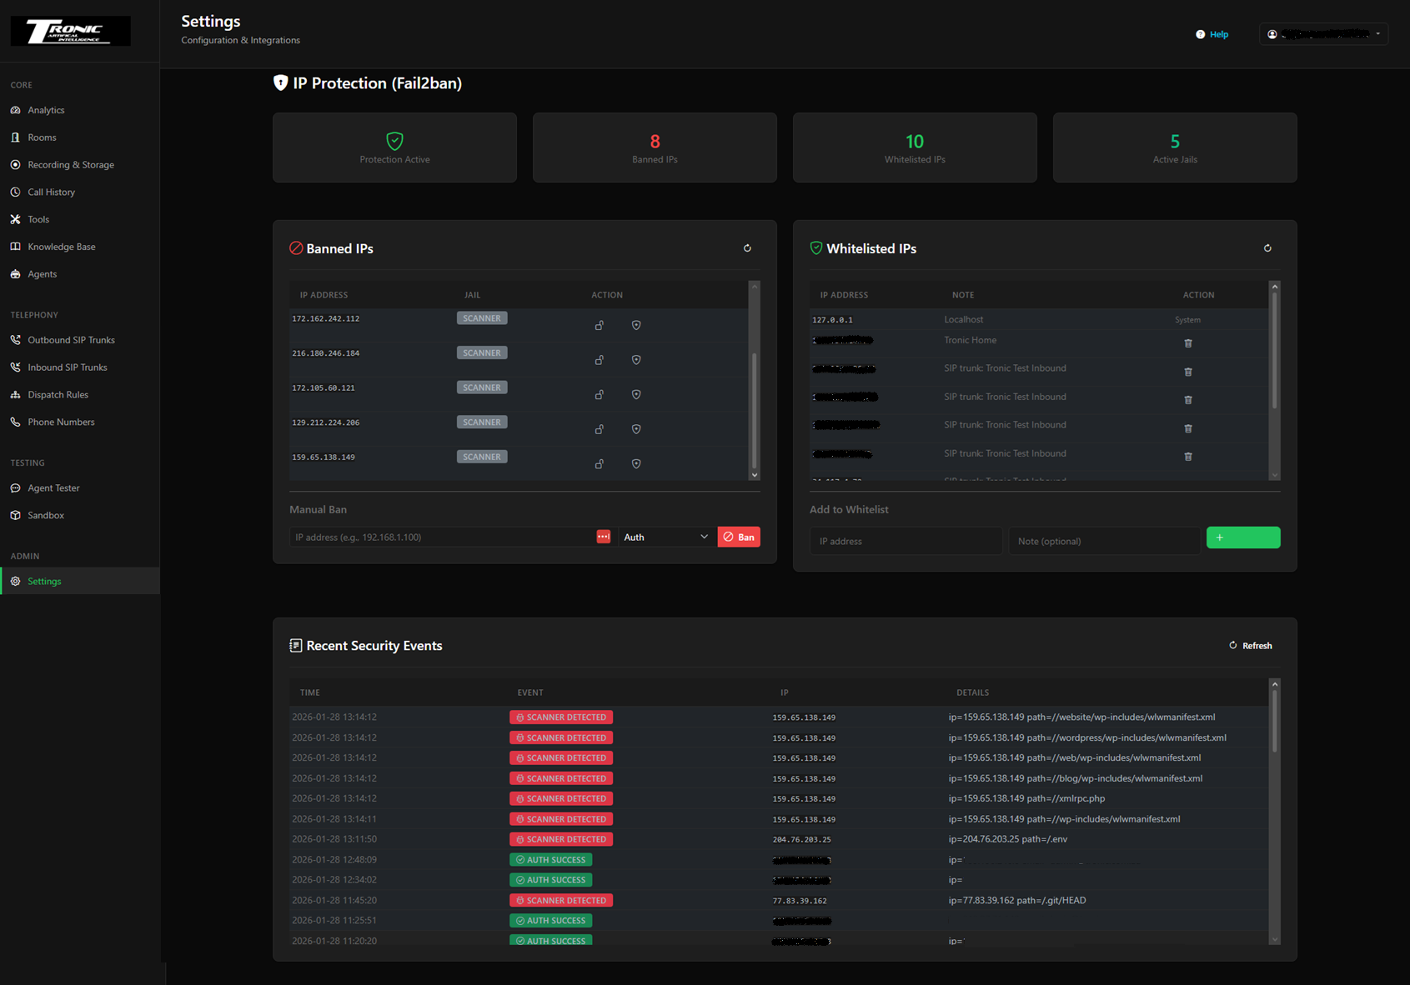This screenshot has width=1410, height=985.
Task: Open Call History
Action: [x=51, y=192]
